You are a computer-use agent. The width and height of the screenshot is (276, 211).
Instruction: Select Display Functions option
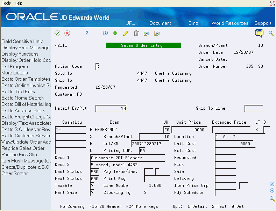pyautogui.click(x=20, y=54)
